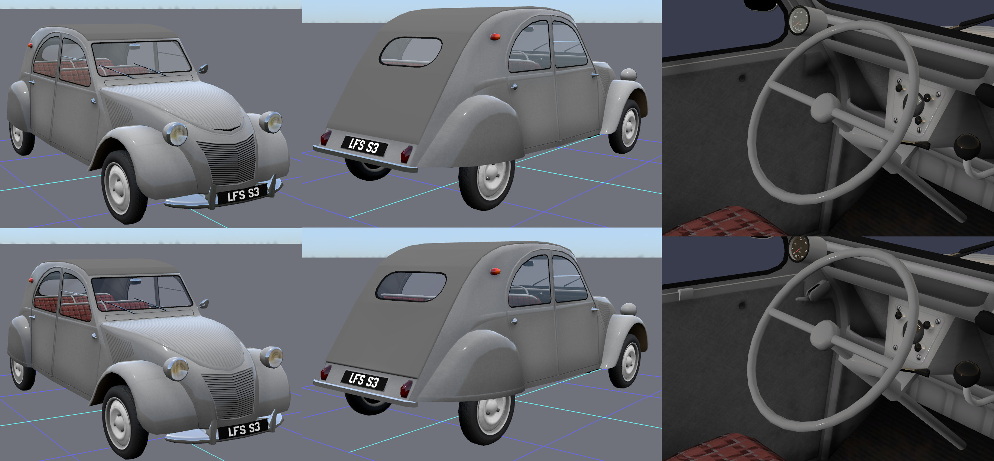Click the front door handle in lower rear-view render

595,309
